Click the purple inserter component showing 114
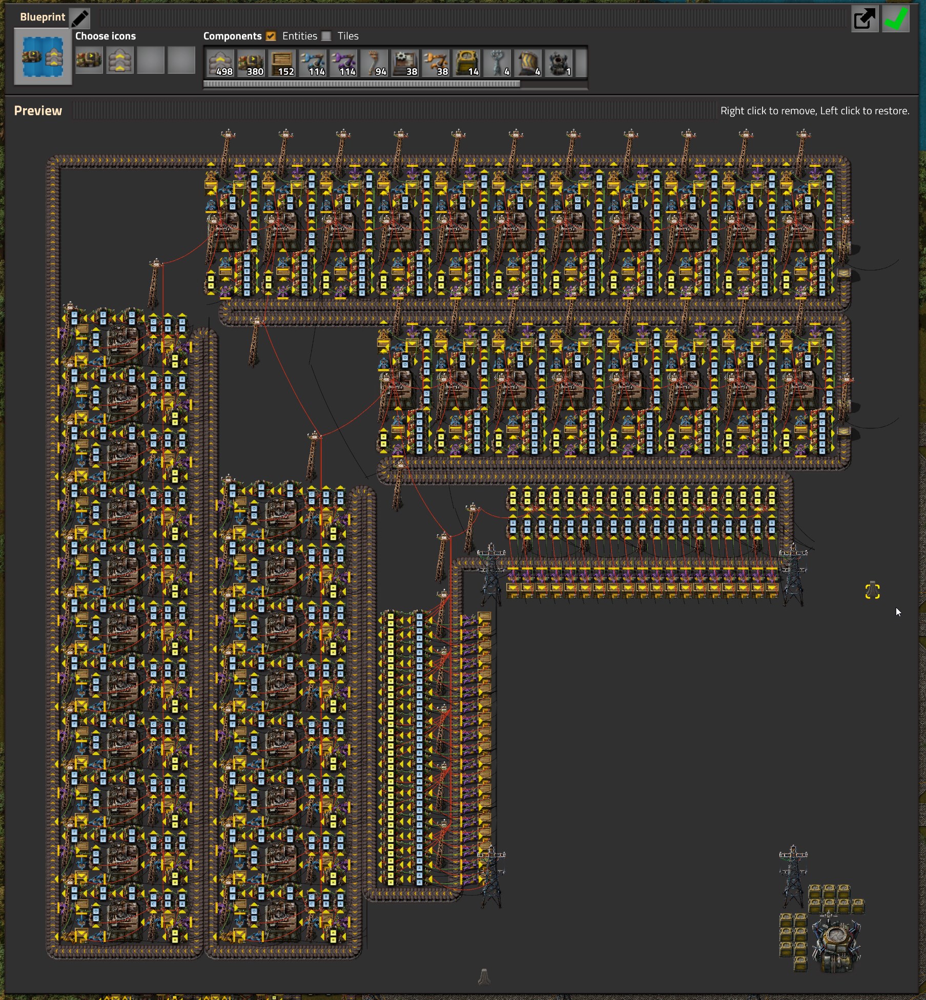This screenshot has height=1000, width=926. click(343, 63)
